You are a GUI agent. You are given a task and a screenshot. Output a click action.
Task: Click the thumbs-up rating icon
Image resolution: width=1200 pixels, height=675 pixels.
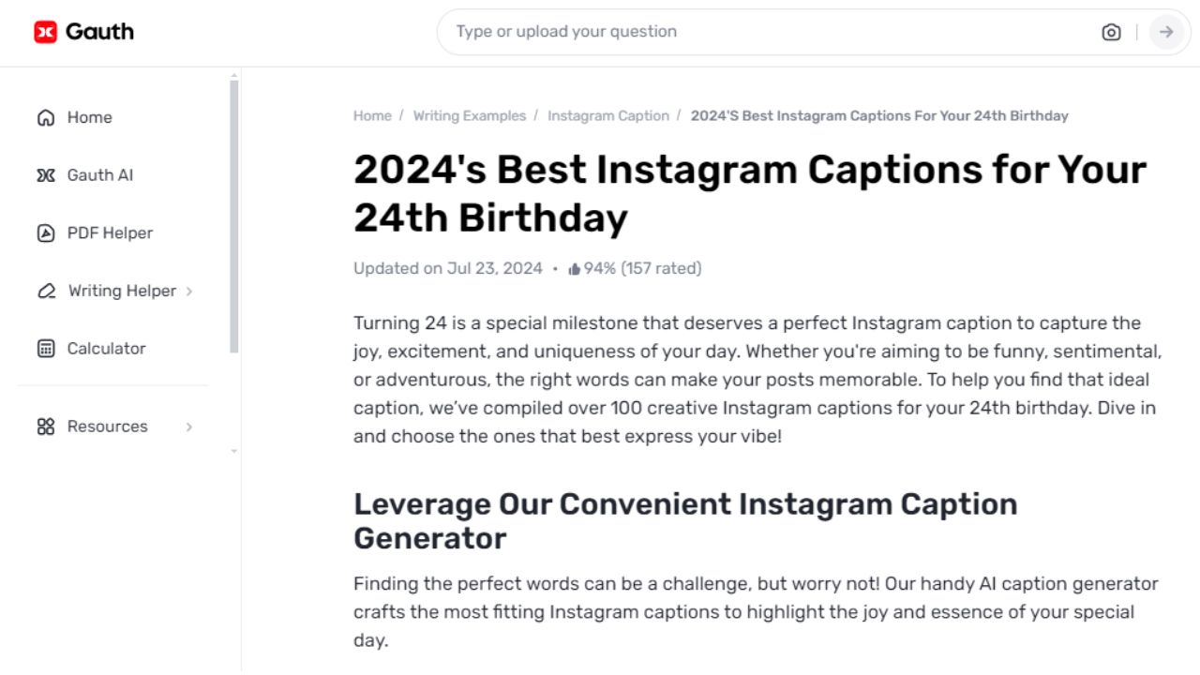click(x=573, y=267)
